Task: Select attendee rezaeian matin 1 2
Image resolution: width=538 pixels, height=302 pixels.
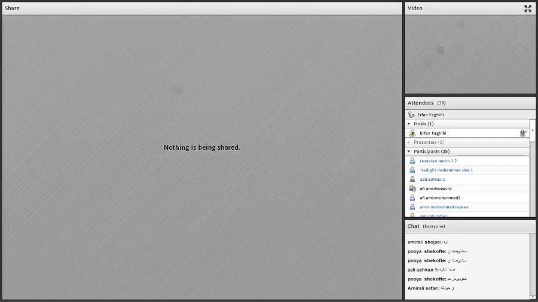Action: click(467, 161)
